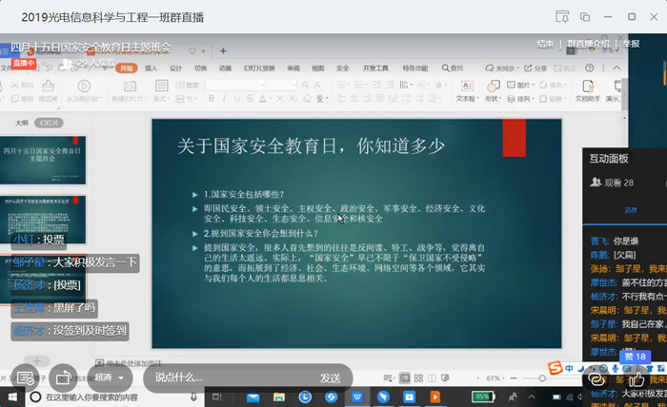Click 举报 report link
The height and width of the screenshot is (407, 667).
click(x=631, y=44)
